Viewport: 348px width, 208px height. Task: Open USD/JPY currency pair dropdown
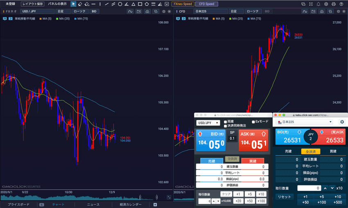coord(208,122)
